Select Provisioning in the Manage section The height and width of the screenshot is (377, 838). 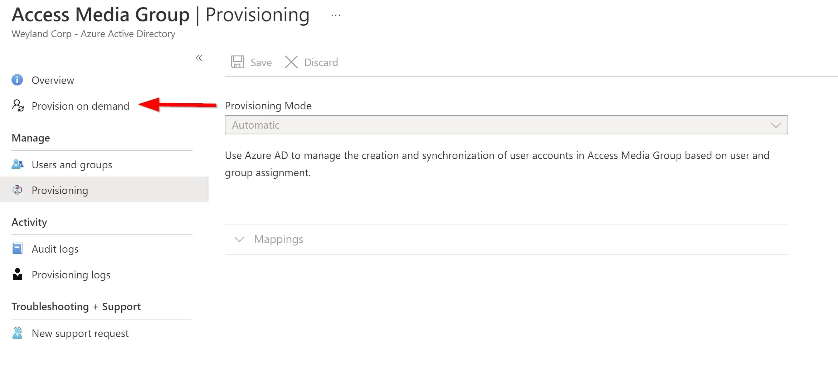(x=104, y=190)
